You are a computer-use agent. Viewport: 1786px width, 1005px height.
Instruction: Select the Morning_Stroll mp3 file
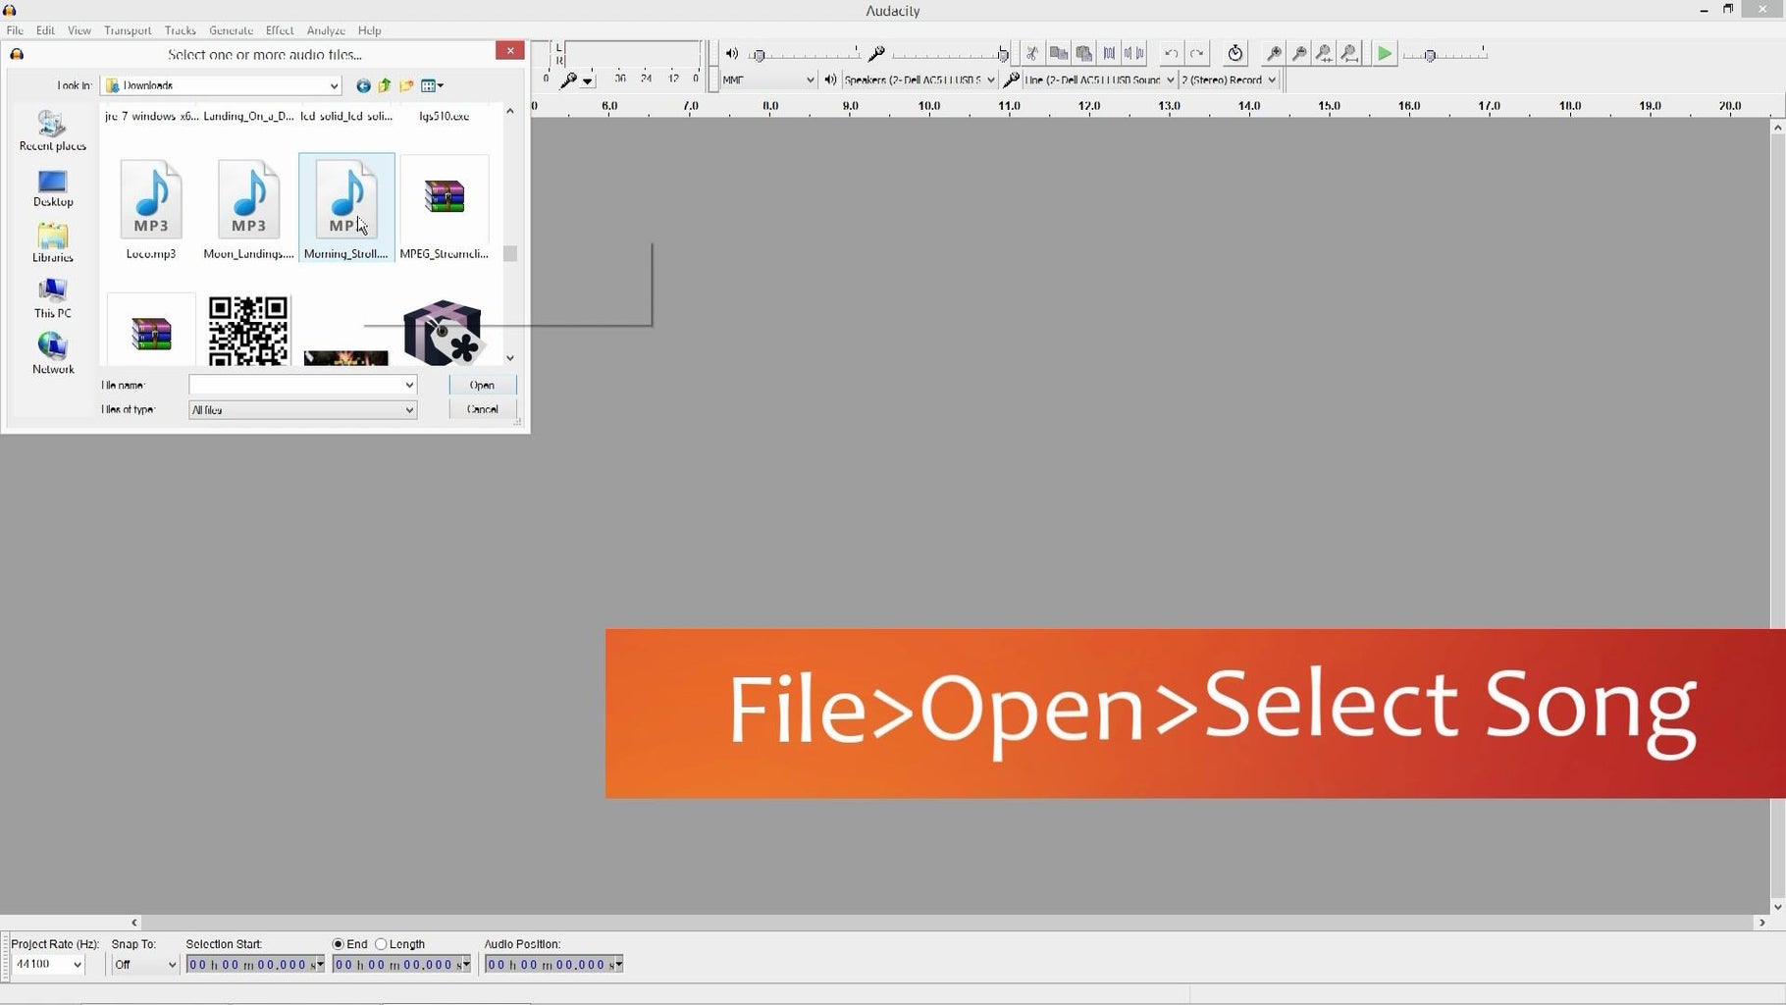point(346,207)
